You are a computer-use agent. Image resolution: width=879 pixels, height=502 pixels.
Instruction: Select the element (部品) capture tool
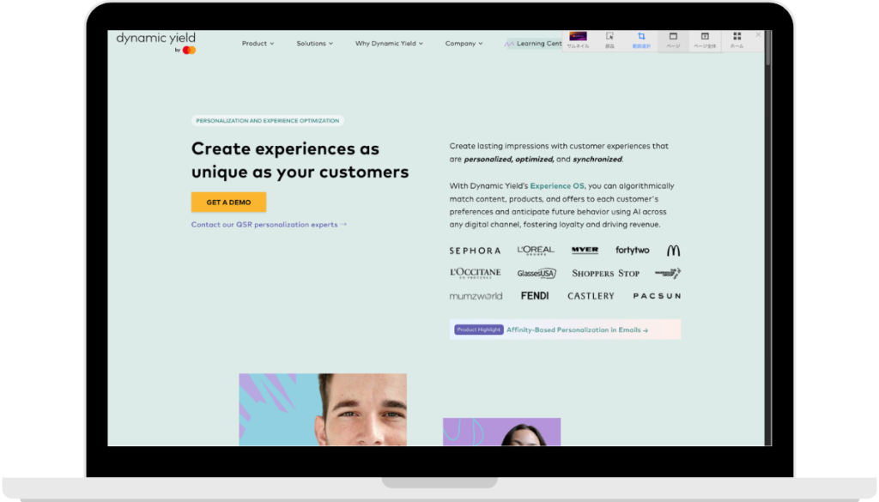pyautogui.click(x=609, y=40)
